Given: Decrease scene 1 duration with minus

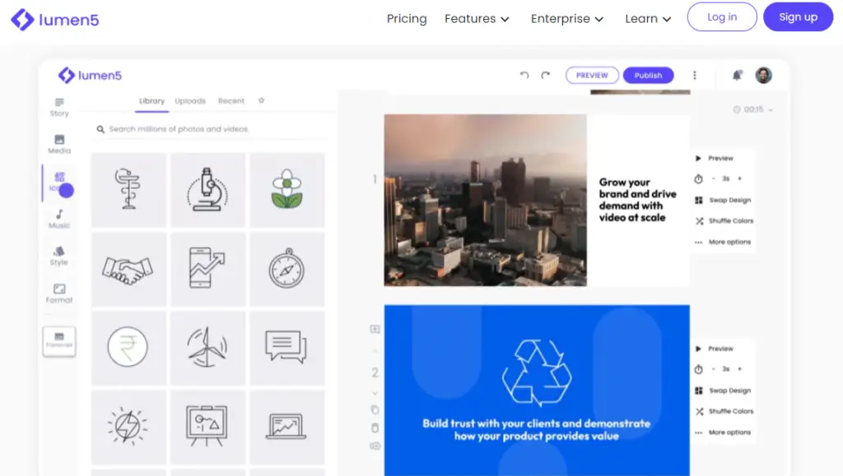Looking at the screenshot, I should pos(714,178).
